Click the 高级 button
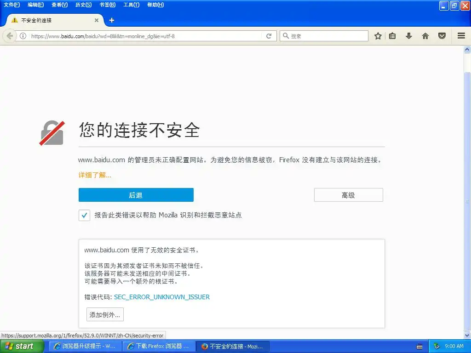 (349, 195)
